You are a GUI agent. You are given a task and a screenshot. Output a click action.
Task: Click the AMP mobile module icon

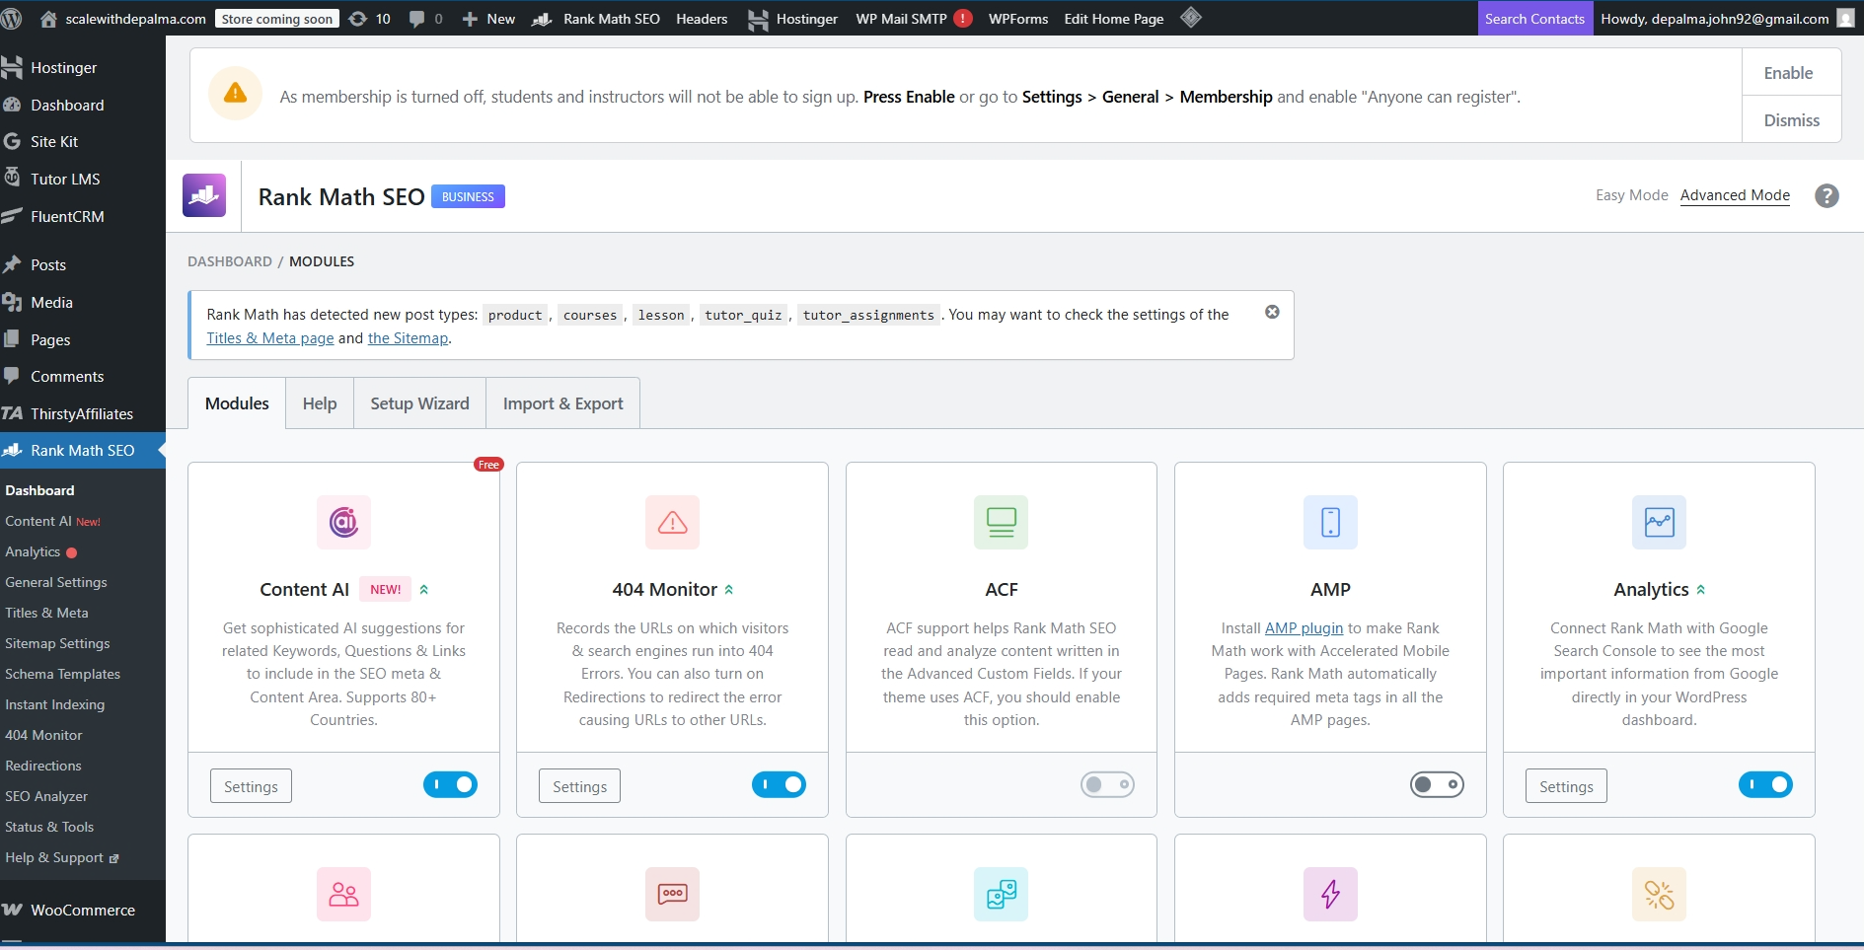tap(1330, 522)
